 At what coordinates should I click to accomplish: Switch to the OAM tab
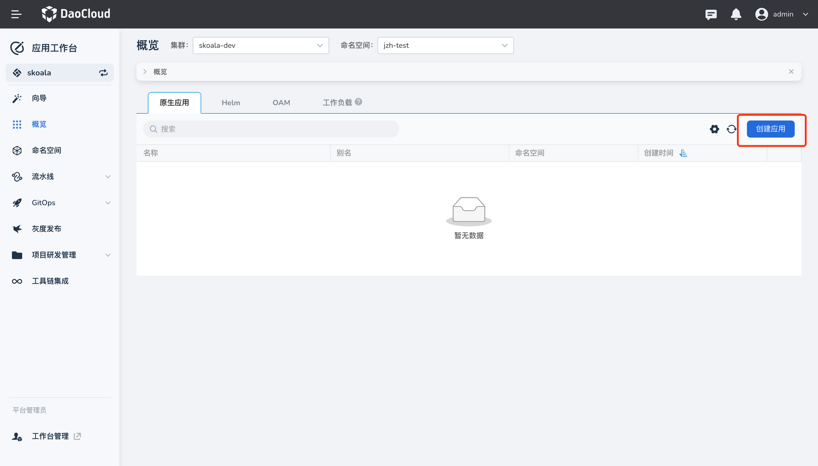click(x=281, y=103)
